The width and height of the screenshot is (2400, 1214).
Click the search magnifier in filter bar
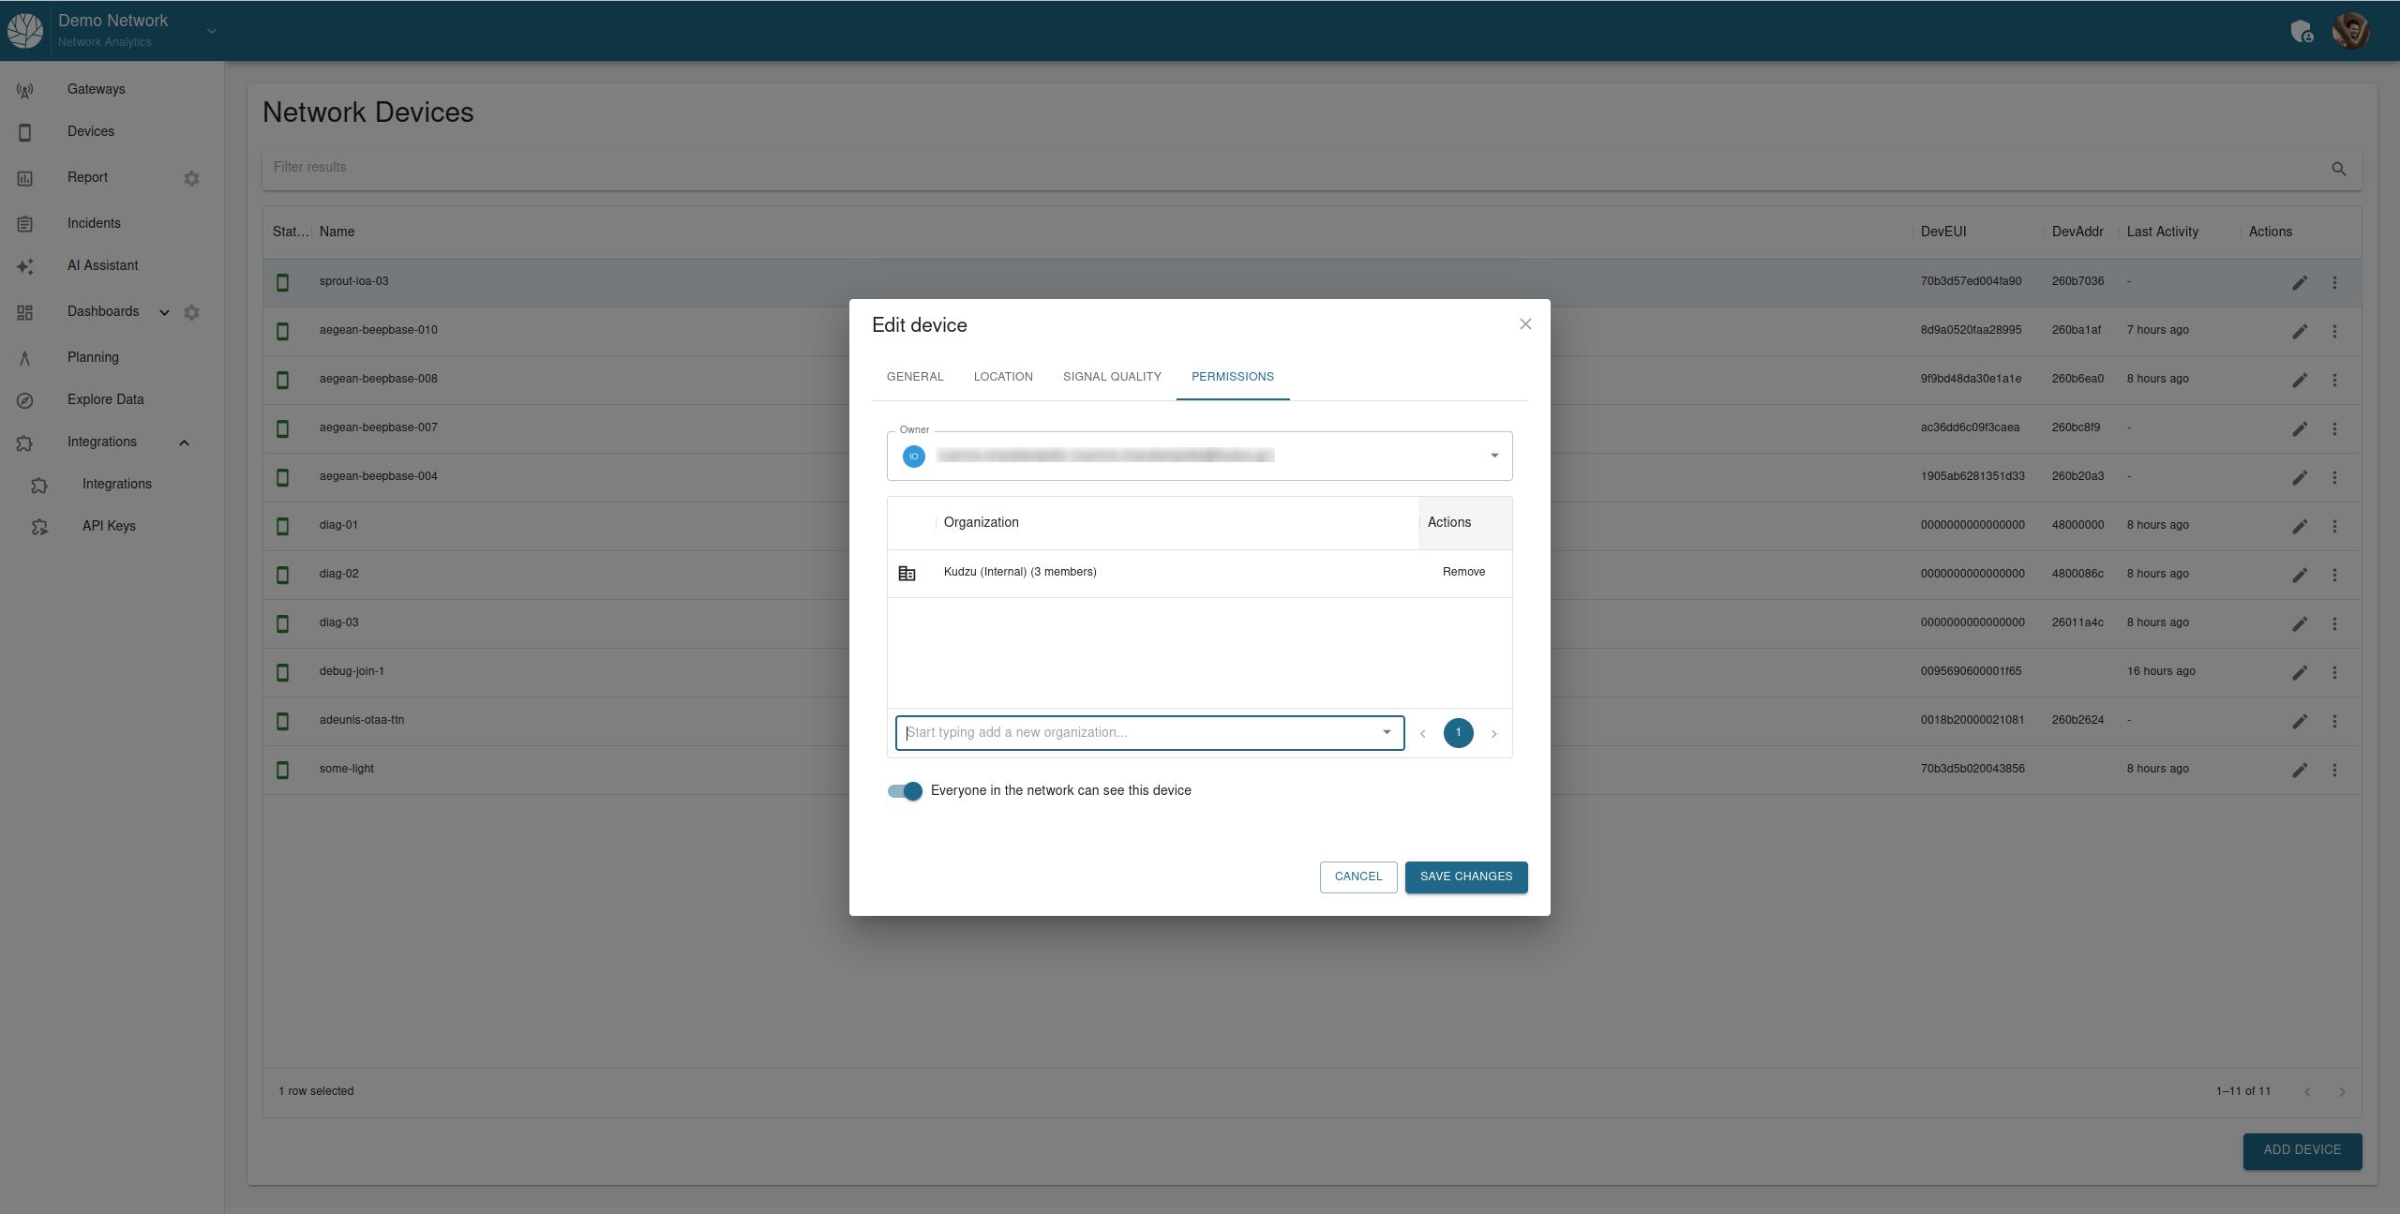2338,169
